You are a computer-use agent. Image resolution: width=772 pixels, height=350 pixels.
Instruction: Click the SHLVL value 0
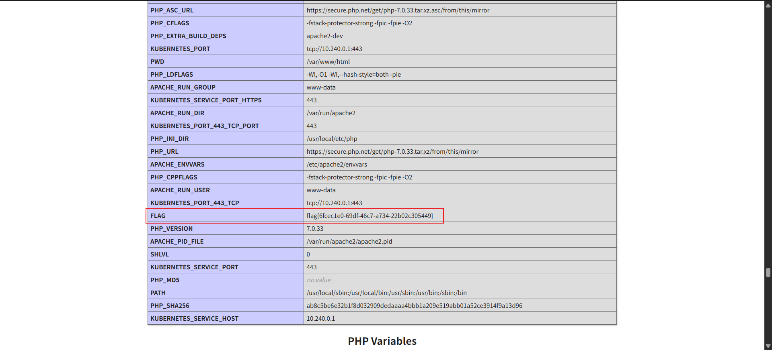pyautogui.click(x=308, y=254)
